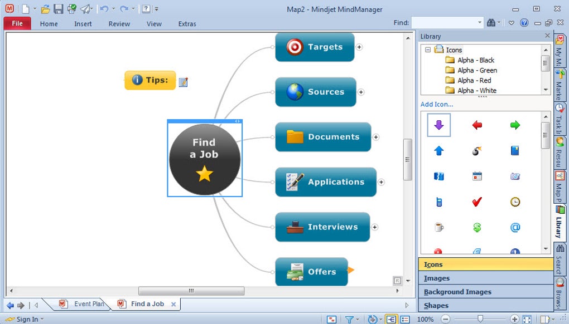Open the Find box dropdown

point(479,22)
